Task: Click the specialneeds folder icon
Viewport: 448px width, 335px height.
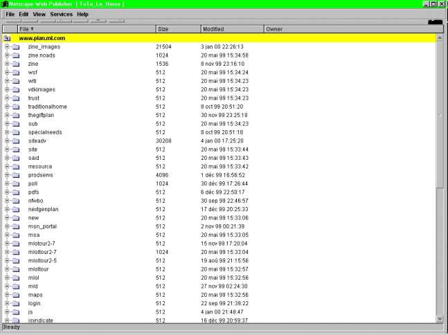Action: (x=16, y=132)
